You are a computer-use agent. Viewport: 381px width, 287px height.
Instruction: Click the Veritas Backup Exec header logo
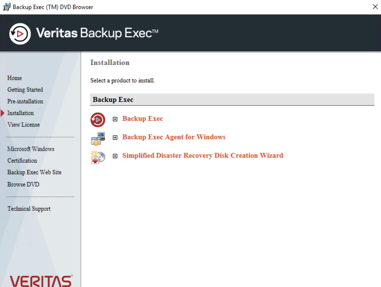[x=20, y=34]
